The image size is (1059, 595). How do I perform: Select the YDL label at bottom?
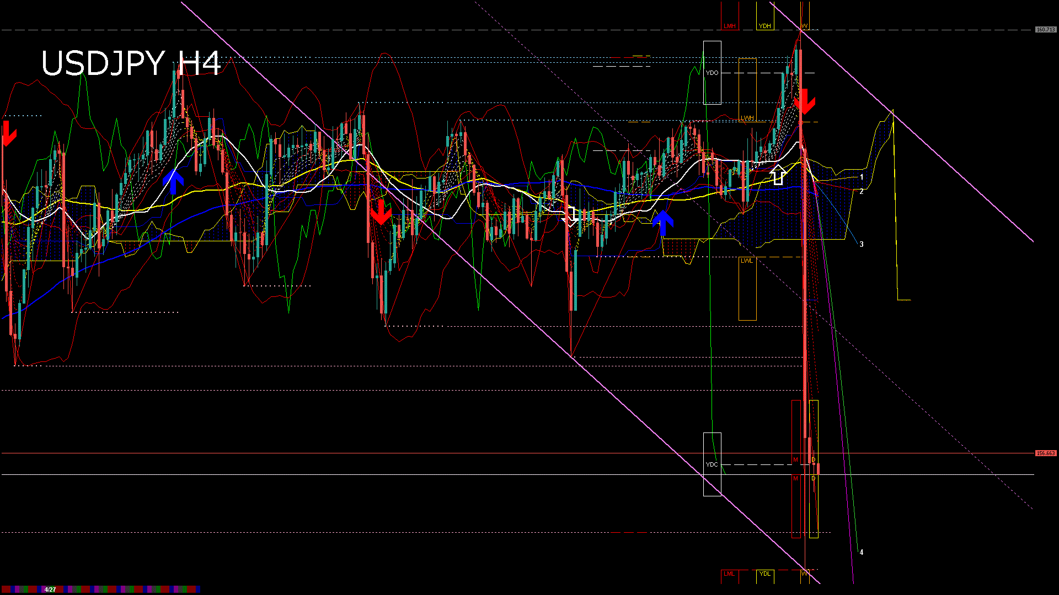click(764, 574)
